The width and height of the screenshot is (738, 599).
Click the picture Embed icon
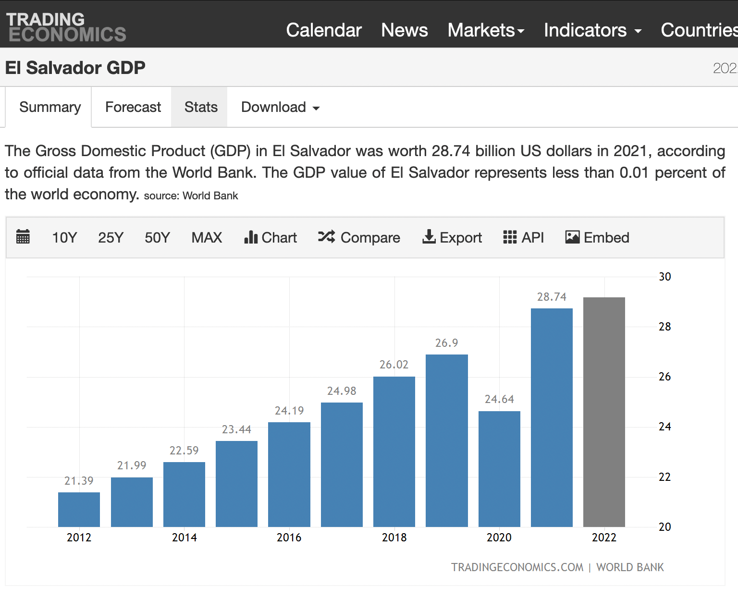[572, 237]
